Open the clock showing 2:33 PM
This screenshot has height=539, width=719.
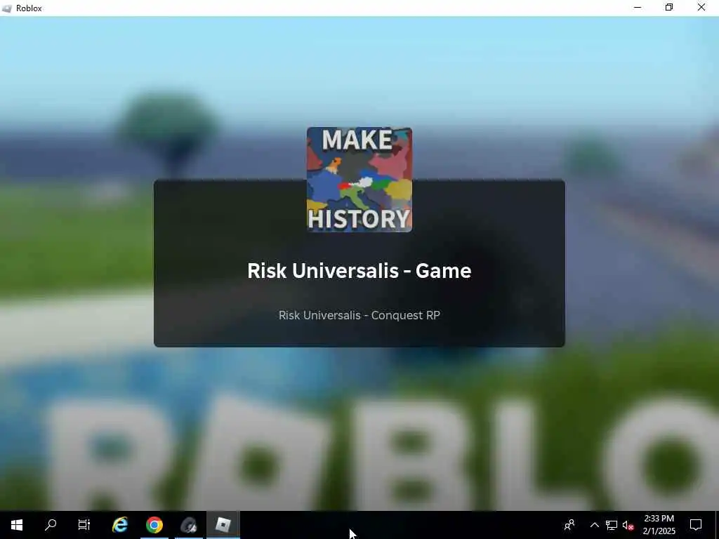(x=659, y=525)
